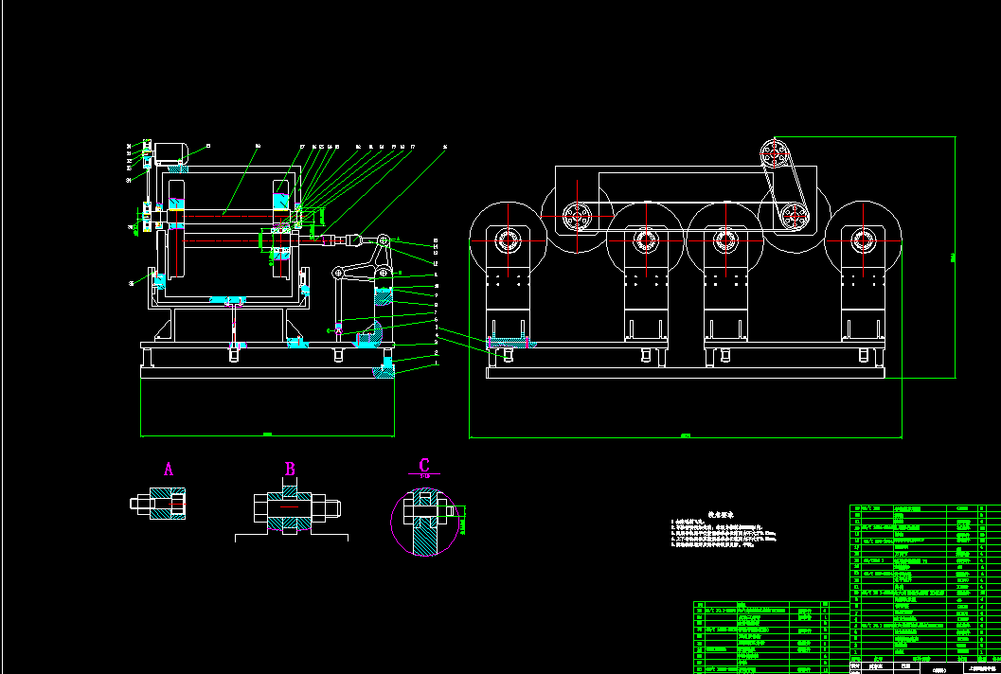This screenshot has height=674, width=1001.
Task: Select the magenta detail label A
Action: [169, 470]
